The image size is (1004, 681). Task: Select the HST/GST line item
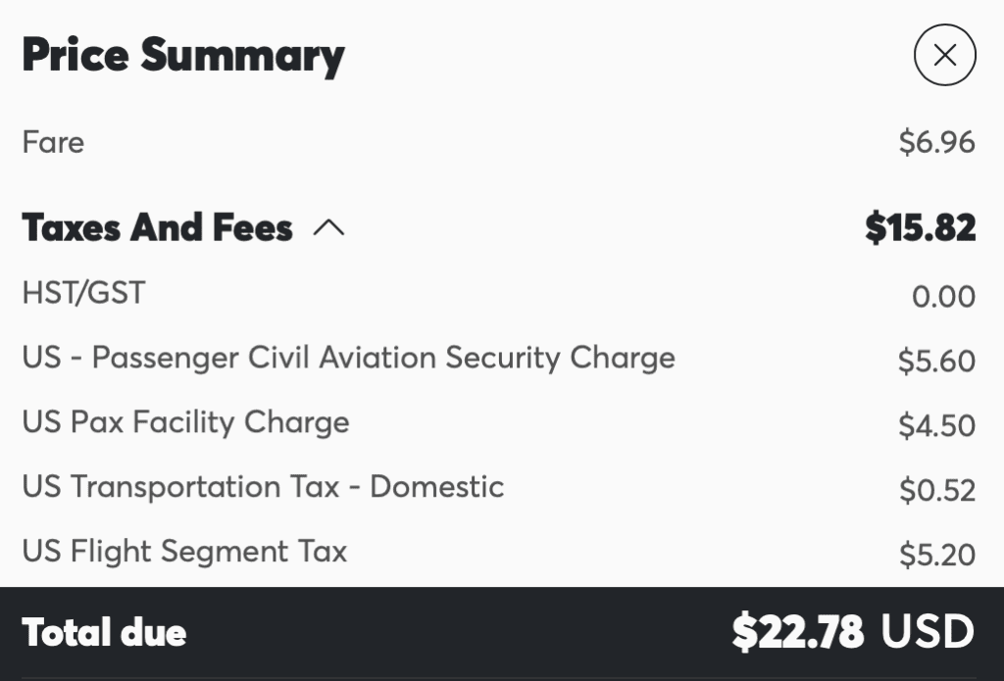click(83, 293)
